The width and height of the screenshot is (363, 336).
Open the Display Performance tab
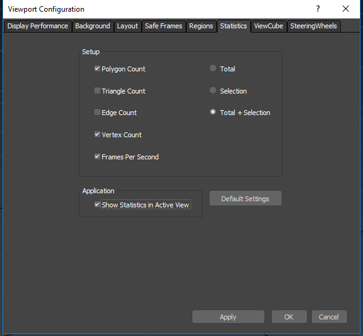tap(38, 26)
